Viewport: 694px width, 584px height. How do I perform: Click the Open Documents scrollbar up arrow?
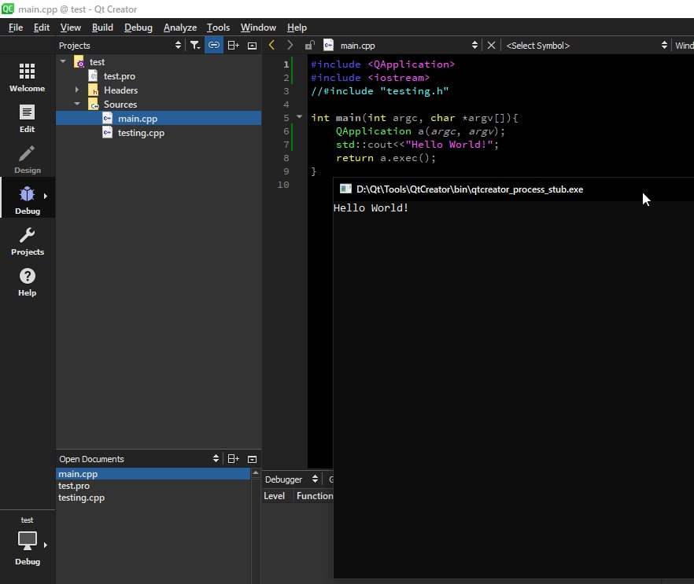click(256, 473)
